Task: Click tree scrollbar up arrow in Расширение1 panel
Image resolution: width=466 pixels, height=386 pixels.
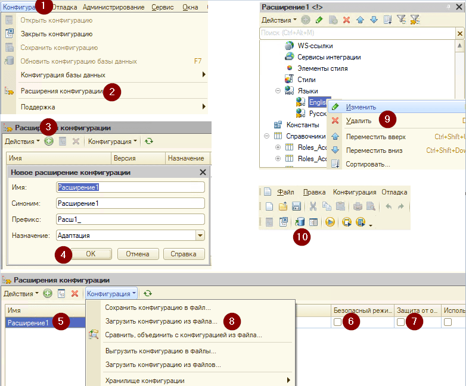Action: [x=459, y=45]
